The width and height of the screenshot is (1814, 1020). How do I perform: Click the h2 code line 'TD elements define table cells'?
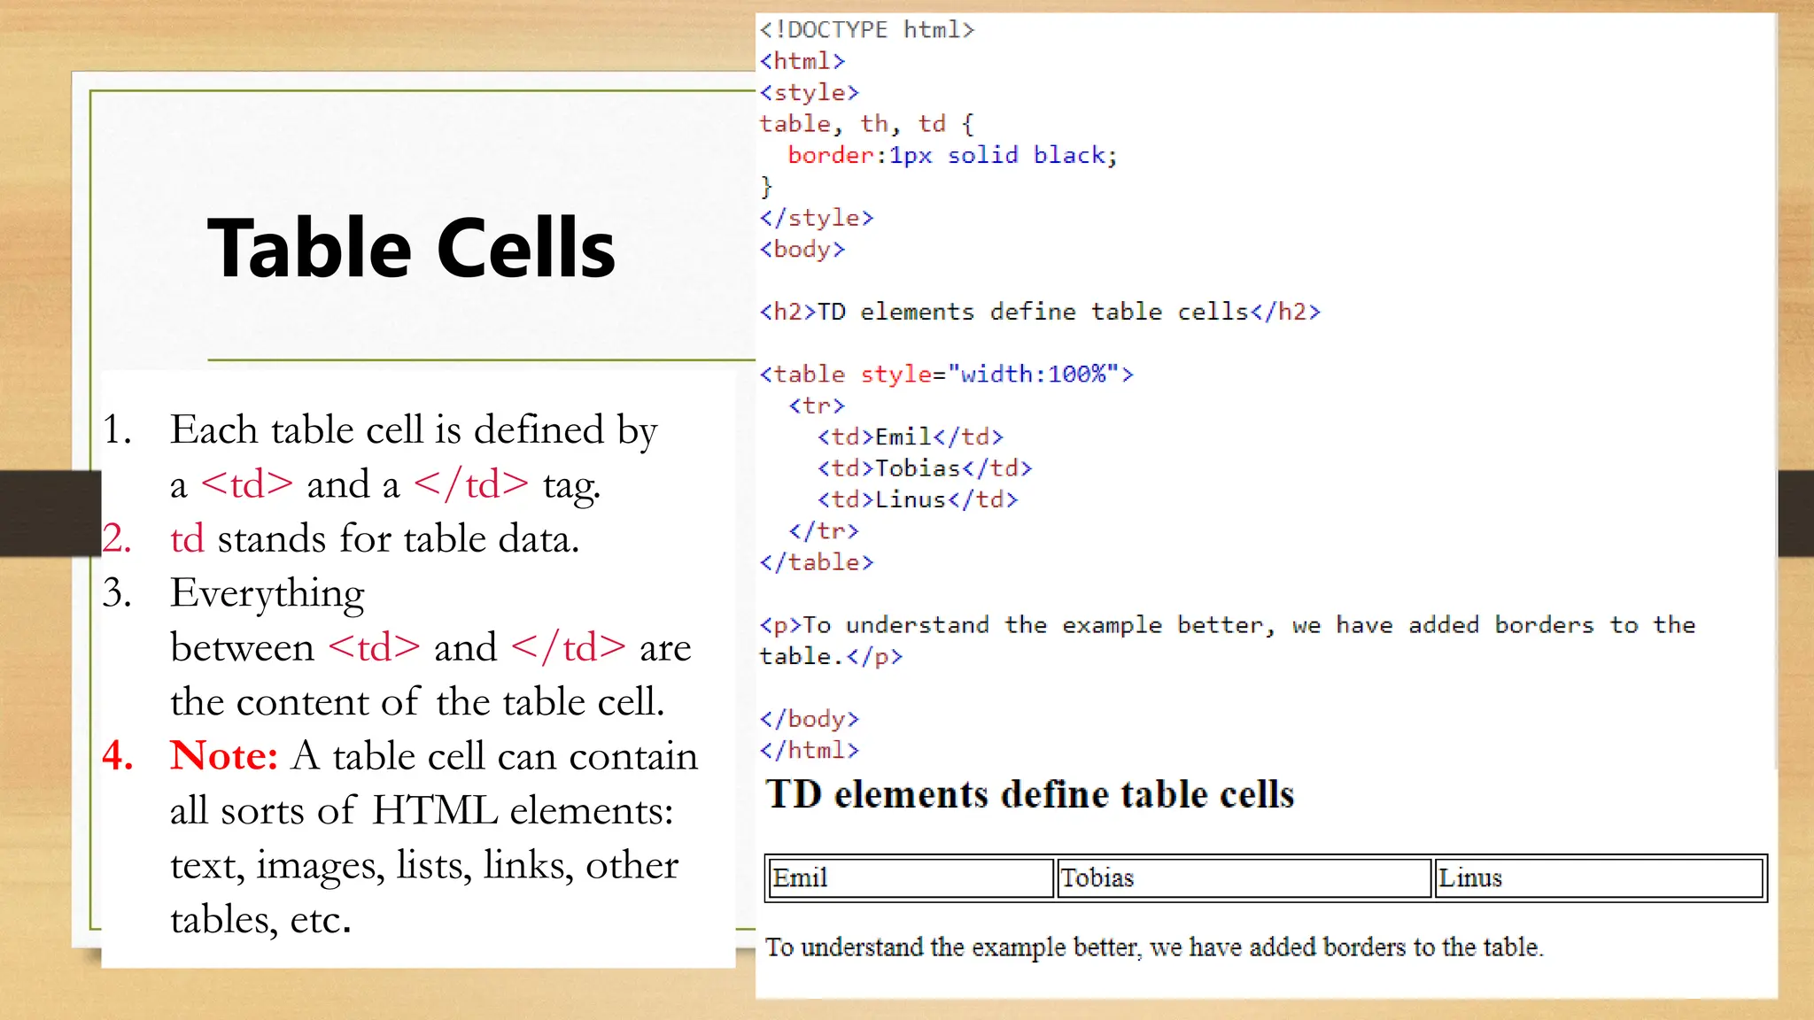[x=1040, y=312]
